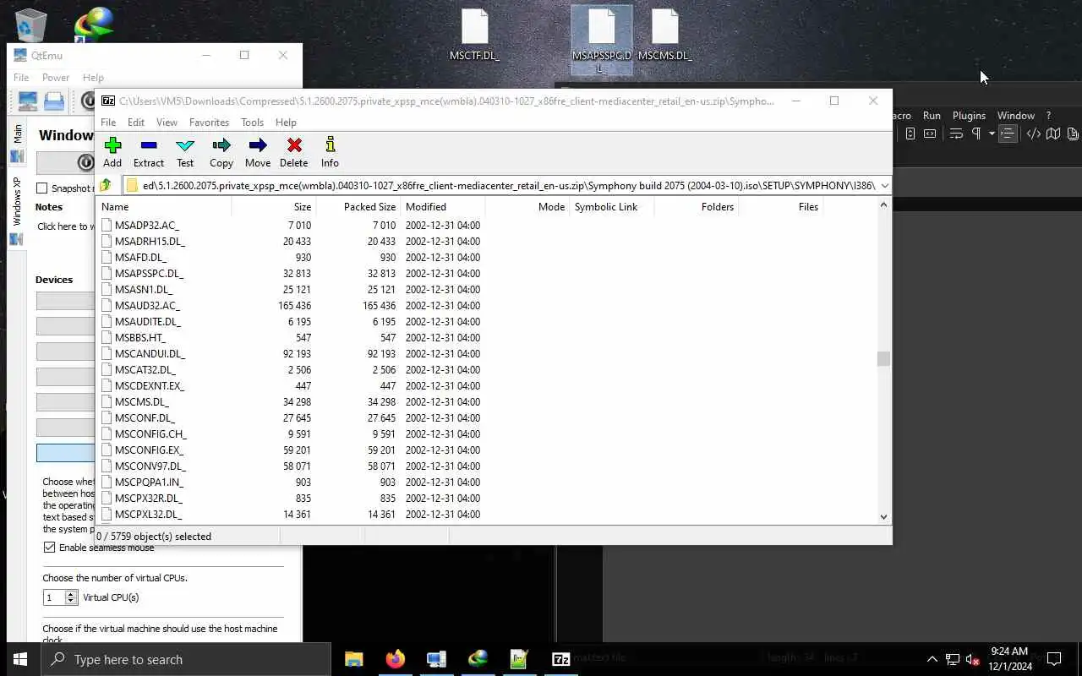Toggle the Enable seamless mouse checkbox
The image size is (1082, 676).
[x=49, y=548]
